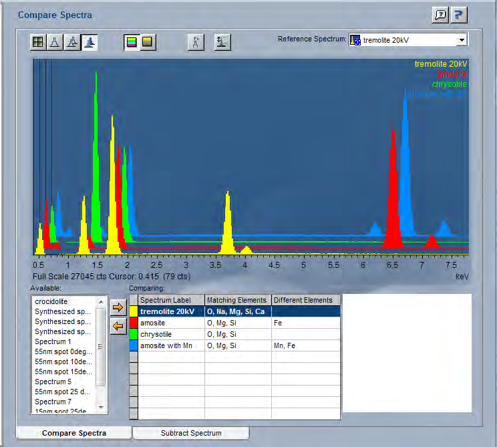The image size is (497, 447).
Task: Click the Different Elements column header
Action: pos(306,300)
